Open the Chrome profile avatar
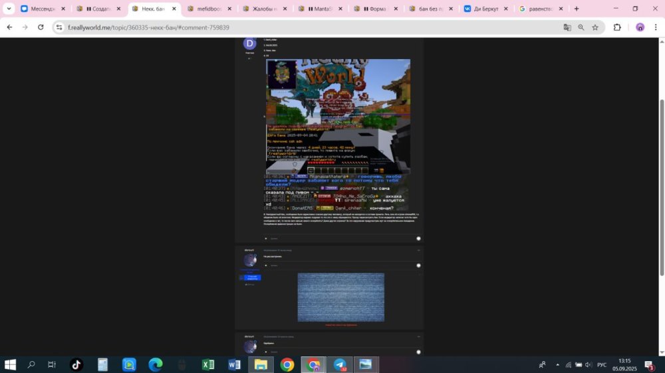Image resolution: width=665 pixels, height=373 pixels. [x=640, y=27]
